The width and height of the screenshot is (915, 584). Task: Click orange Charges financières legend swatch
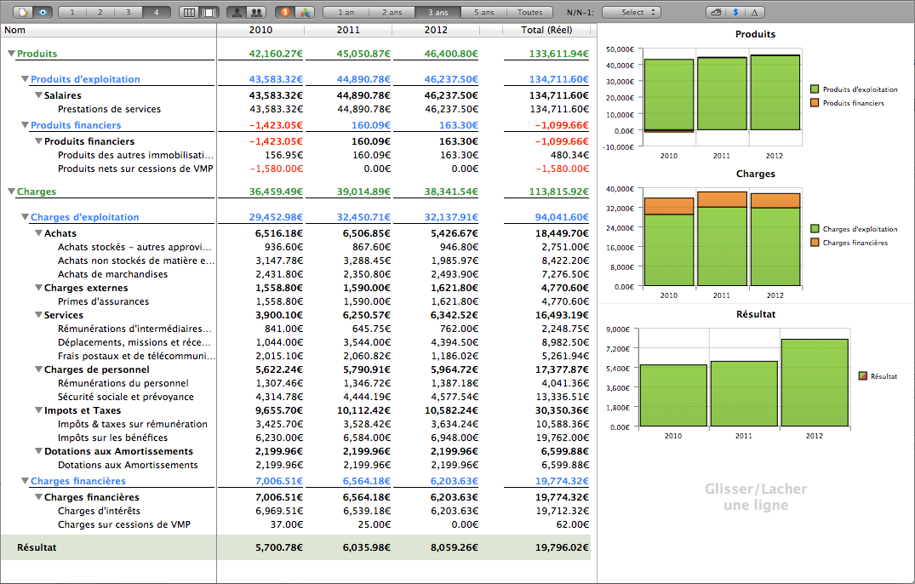(815, 243)
